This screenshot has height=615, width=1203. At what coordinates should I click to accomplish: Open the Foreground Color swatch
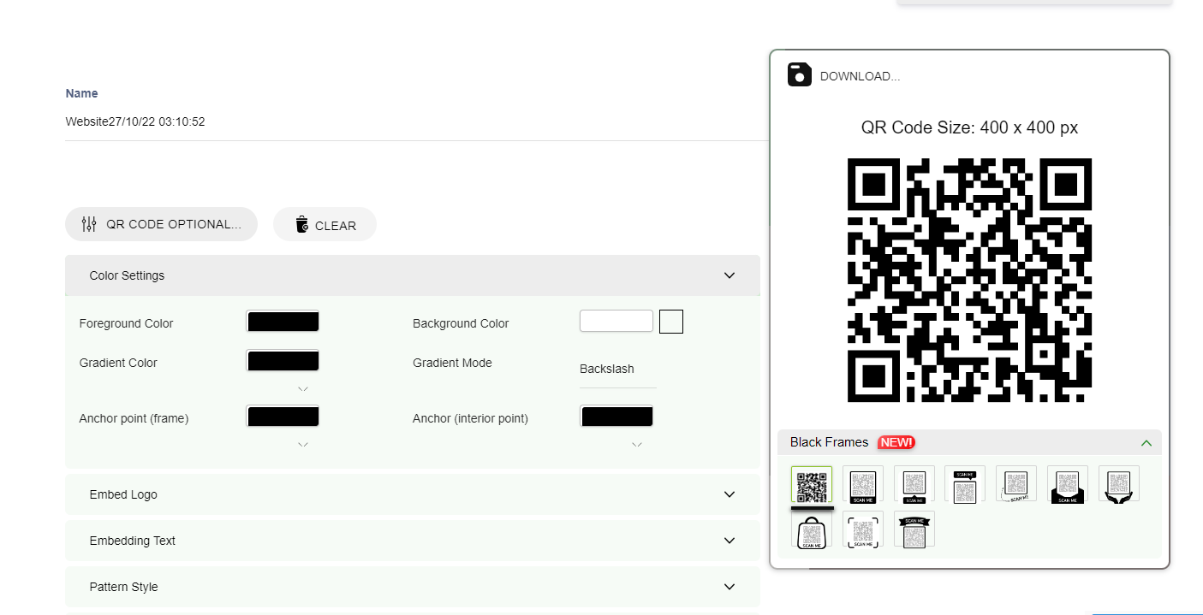click(x=283, y=322)
